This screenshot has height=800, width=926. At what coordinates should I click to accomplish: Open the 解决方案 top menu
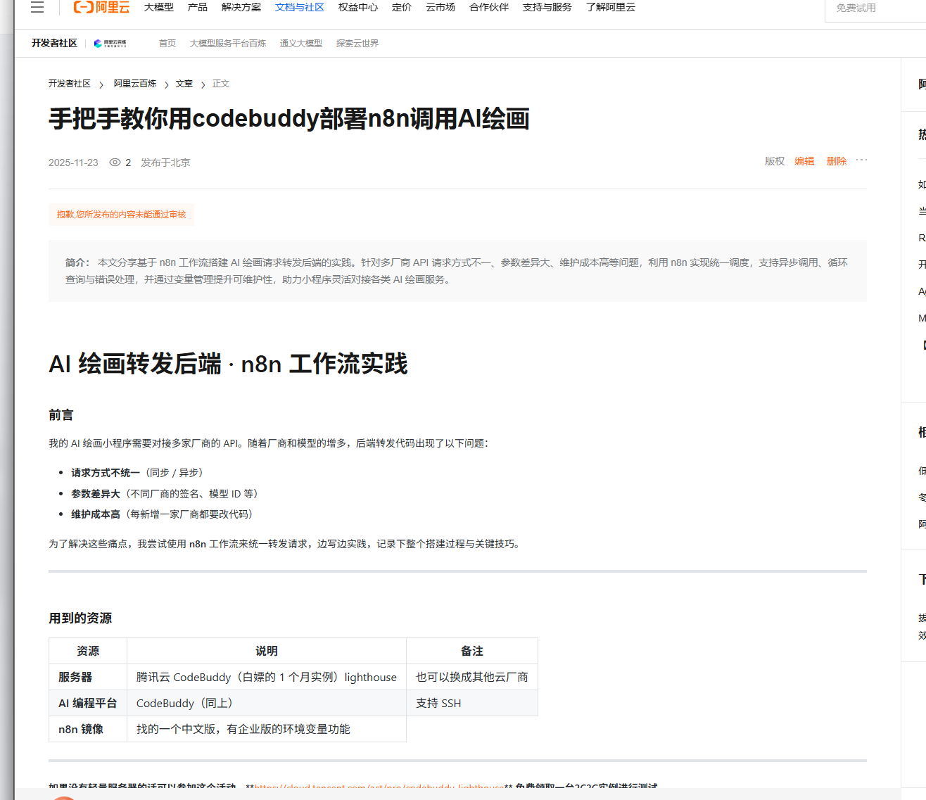pos(241,8)
